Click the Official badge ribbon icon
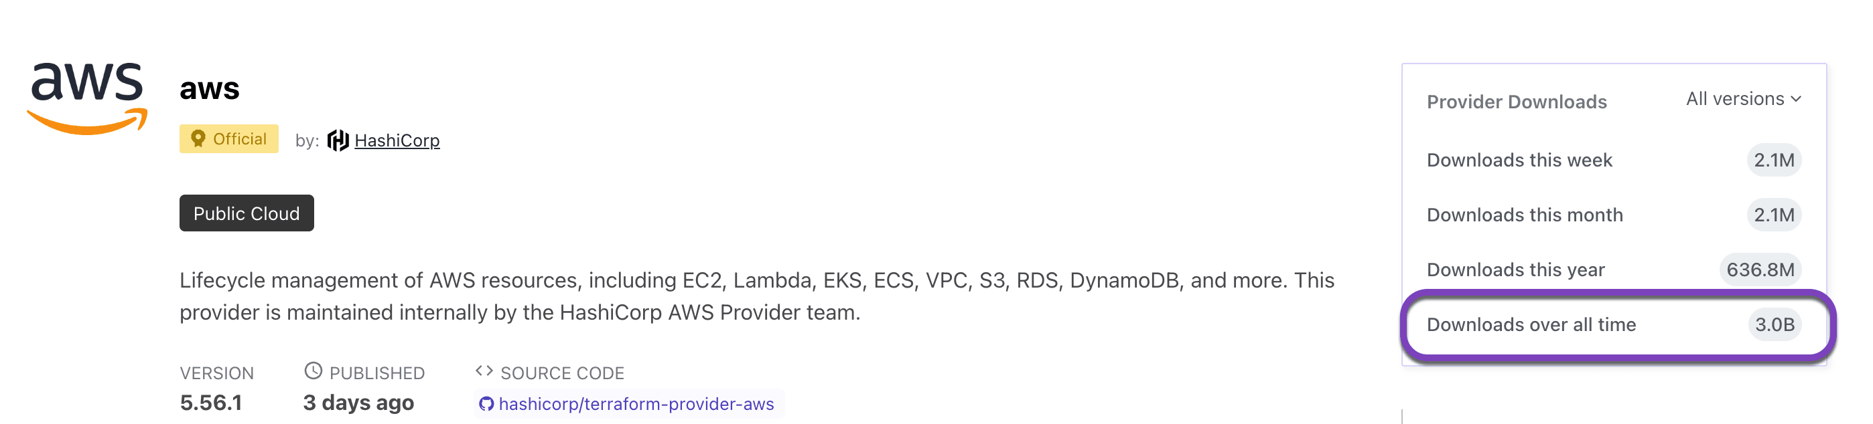 coord(198,138)
